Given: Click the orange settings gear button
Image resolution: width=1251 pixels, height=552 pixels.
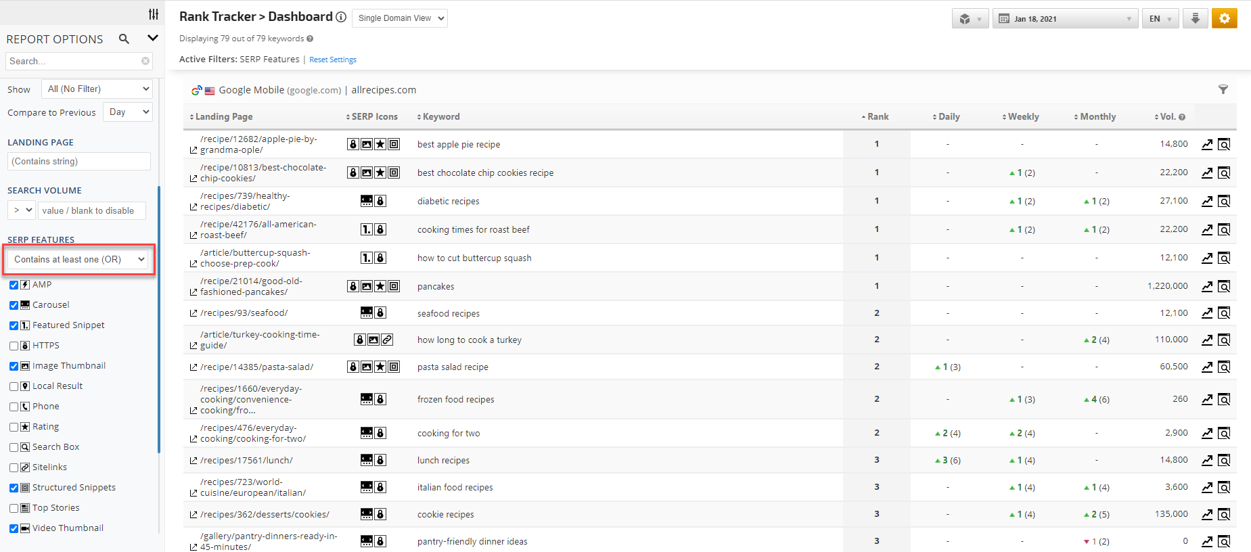Looking at the screenshot, I should [x=1224, y=18].
